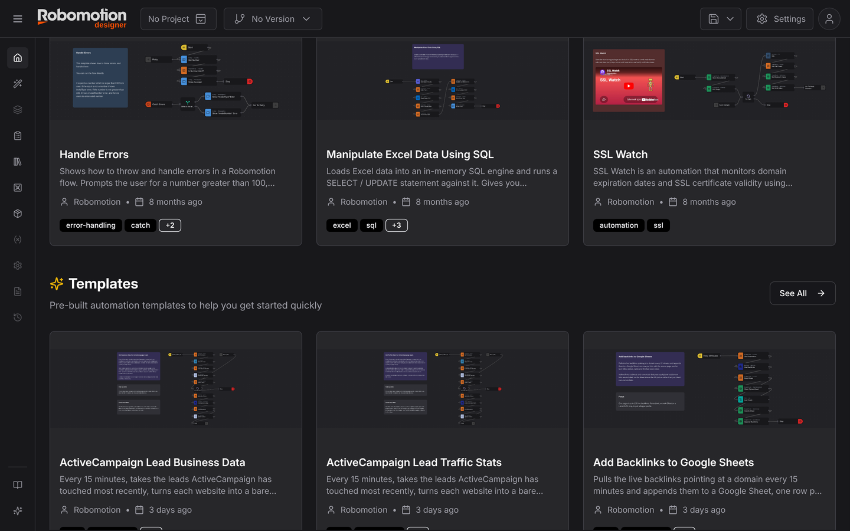Screen dimensions: 850x531
Task: Click the Add Backlinks to Google Sheets thumbnail
Action: (710, 388)
